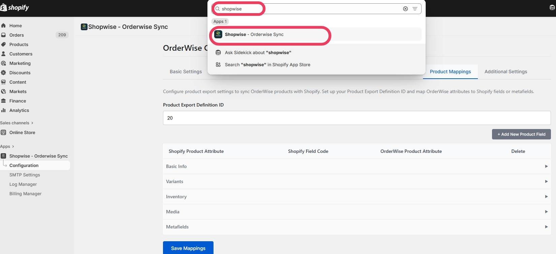
Task: Click the Online Store storefront icon
Action: 3,132
